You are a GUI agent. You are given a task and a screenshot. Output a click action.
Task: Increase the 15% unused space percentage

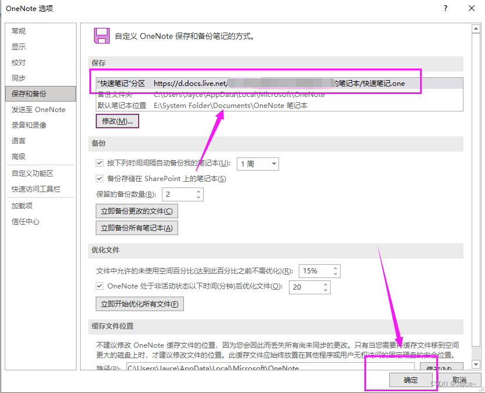coord(335,268)
